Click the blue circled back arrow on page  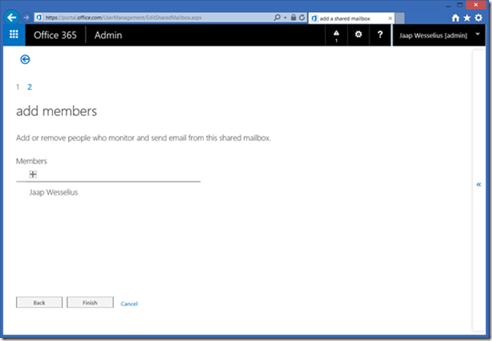pos(25,60)
